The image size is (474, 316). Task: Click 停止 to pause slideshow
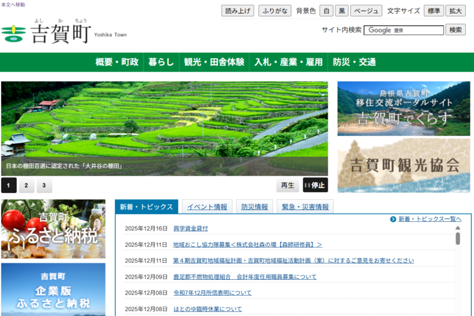[315, 185]
